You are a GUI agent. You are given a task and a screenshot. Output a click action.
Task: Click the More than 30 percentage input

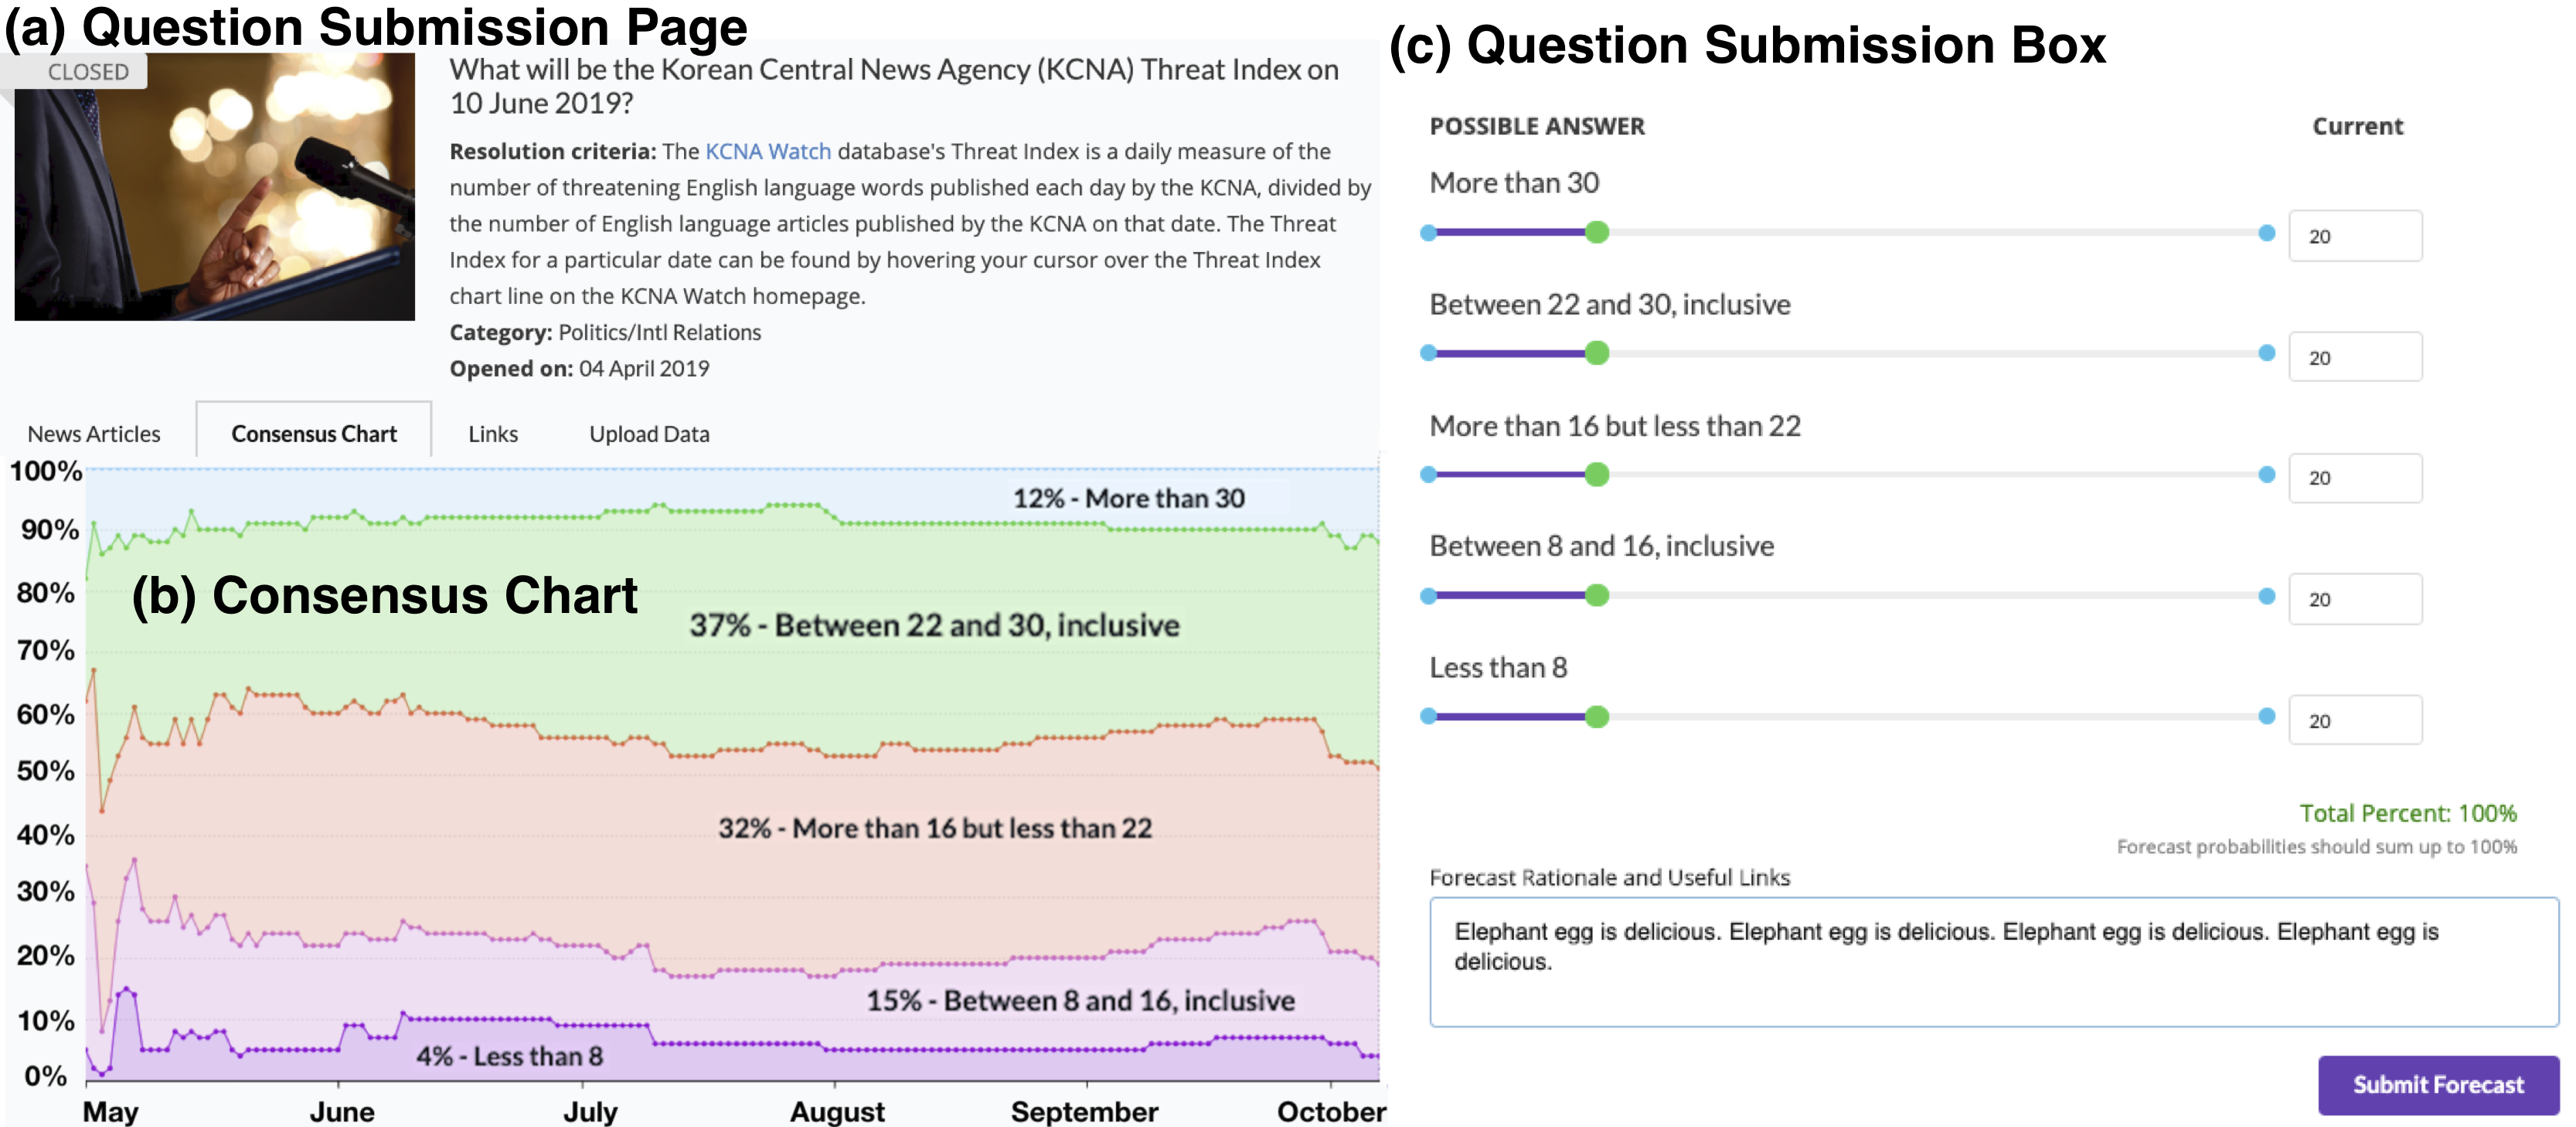(x=2355, y=236)
